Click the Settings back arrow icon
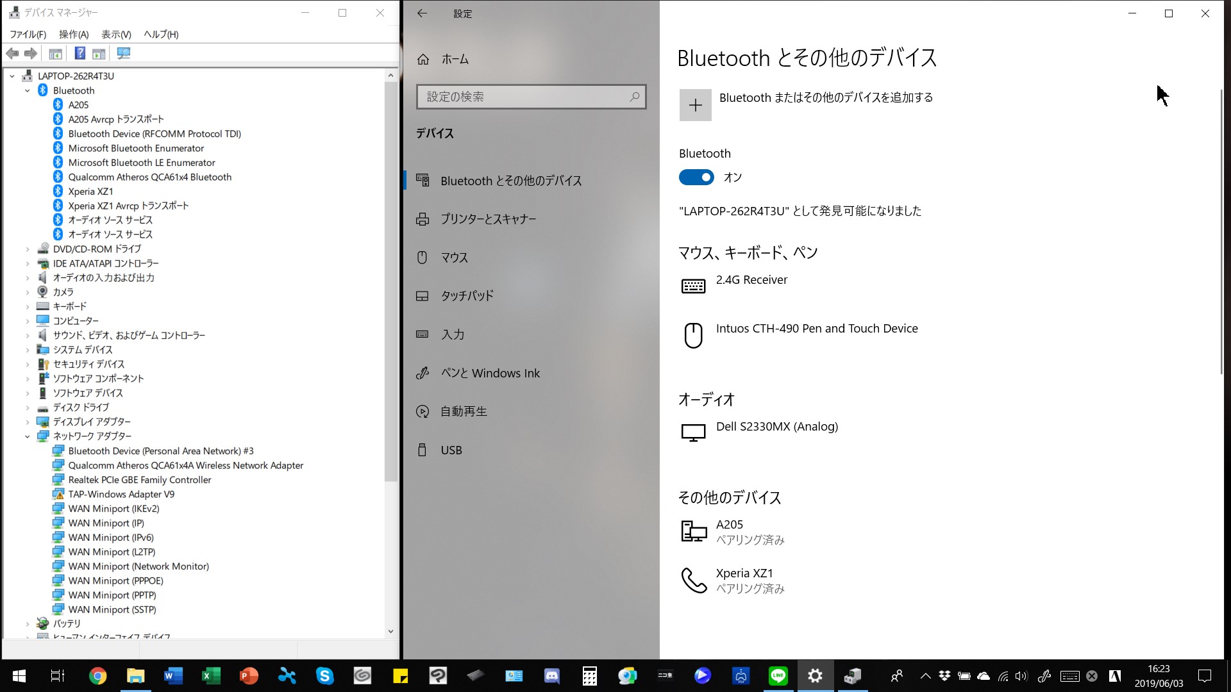The image size is (1231, 692). (422, 13)
